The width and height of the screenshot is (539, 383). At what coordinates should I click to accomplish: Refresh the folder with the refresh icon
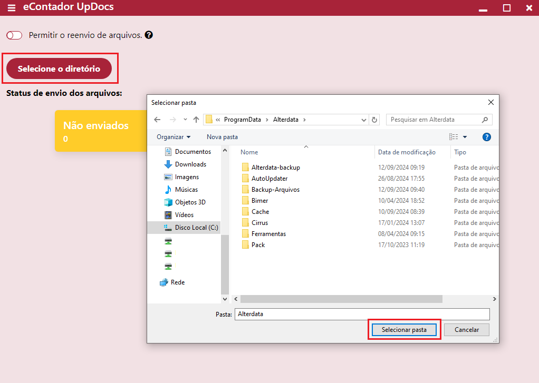click(x=374, y=120)
